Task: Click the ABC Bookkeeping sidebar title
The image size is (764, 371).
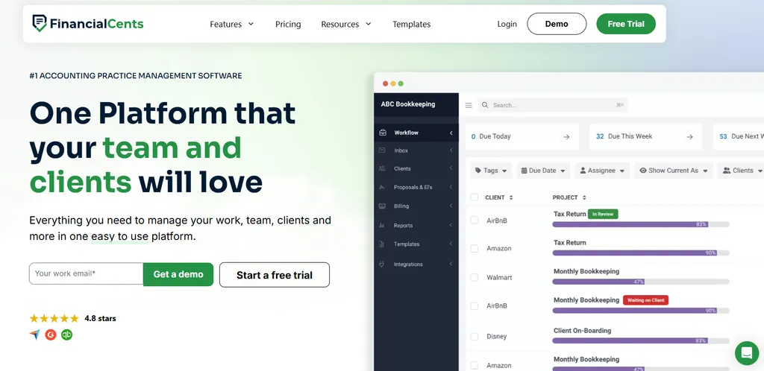Action: coord(408,104)
